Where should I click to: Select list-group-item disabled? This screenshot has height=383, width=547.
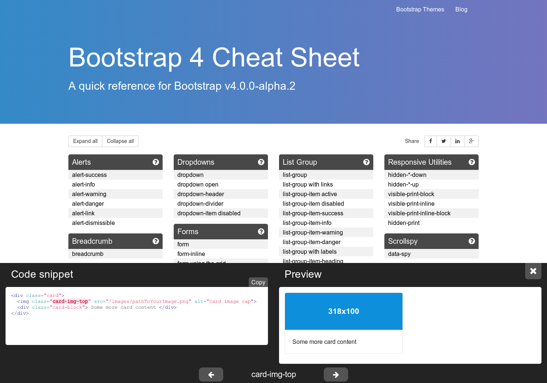pyautogui.click(x=326, y=204)
